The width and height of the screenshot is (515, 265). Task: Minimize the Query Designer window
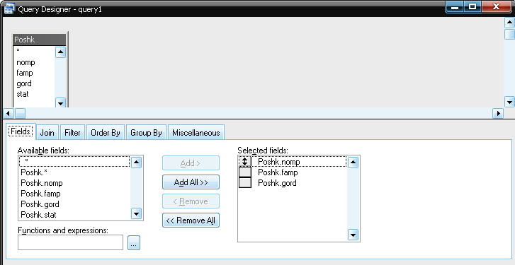click(x=455, y=6)
